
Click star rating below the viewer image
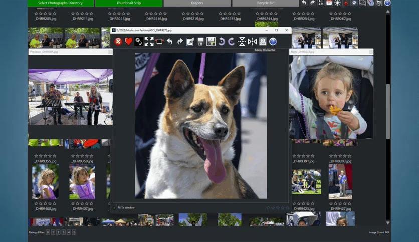click(x=277, y=208)
